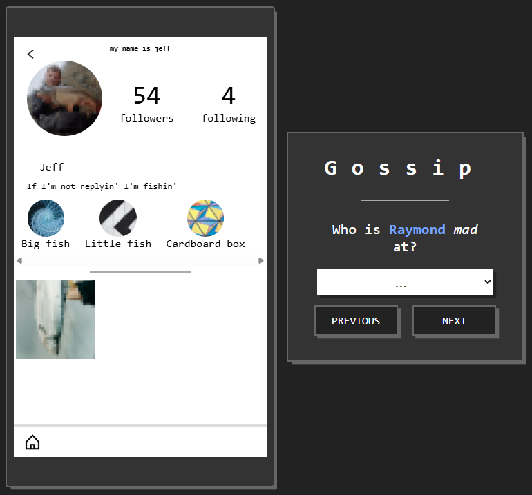Click the dropdown chevron arrow

(x=488, y=282)
